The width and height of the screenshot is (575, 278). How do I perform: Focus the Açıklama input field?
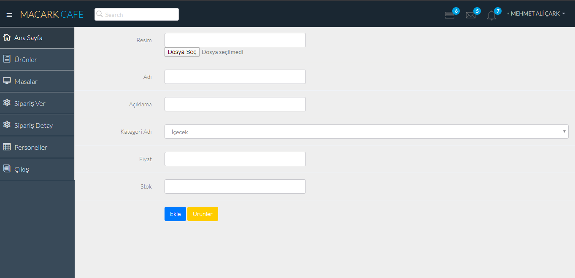pos(235,104)
